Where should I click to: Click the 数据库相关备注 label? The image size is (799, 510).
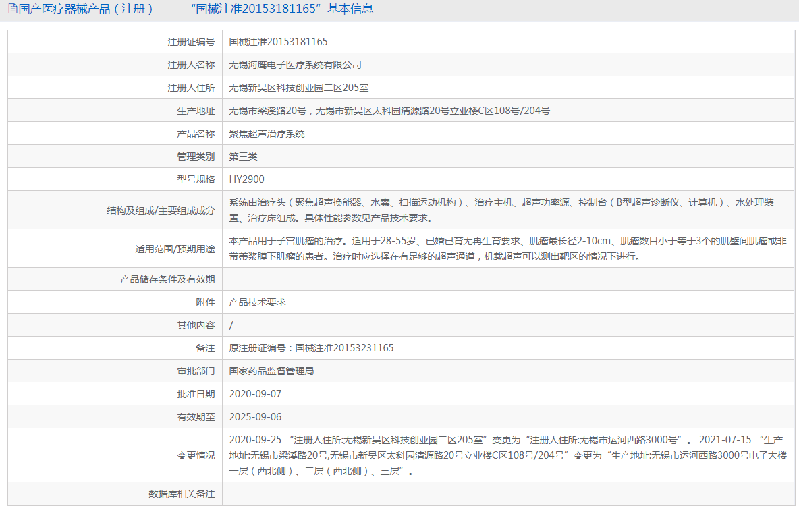[x=182, y=494]
